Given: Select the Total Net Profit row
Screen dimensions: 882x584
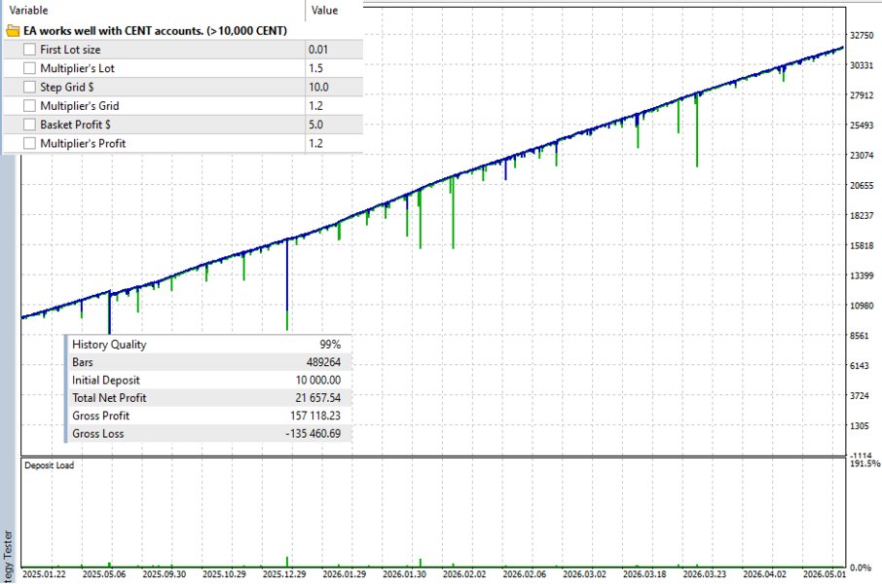Looking at the screenshot, I should click(206, 398).
